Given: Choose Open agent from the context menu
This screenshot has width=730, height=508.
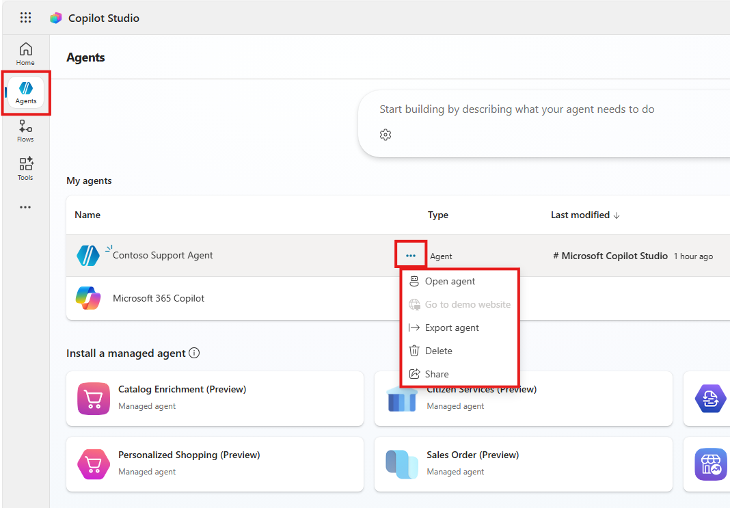Looking at the screenshot, I should click(x=459, y=281).
